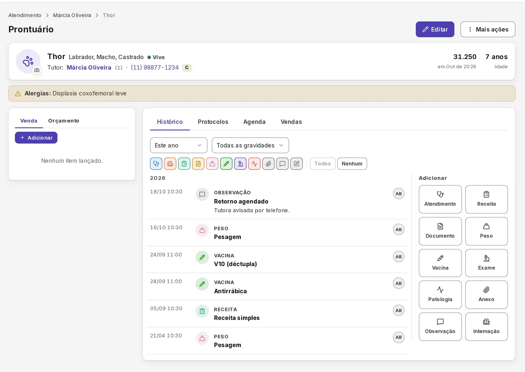Add an Internação entry
This screenshot has height=372, width=525.
point(486,327)
